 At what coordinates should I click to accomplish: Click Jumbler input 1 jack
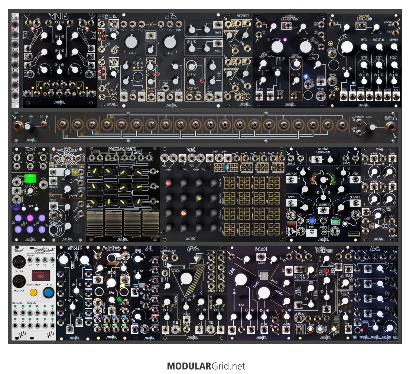60,275
